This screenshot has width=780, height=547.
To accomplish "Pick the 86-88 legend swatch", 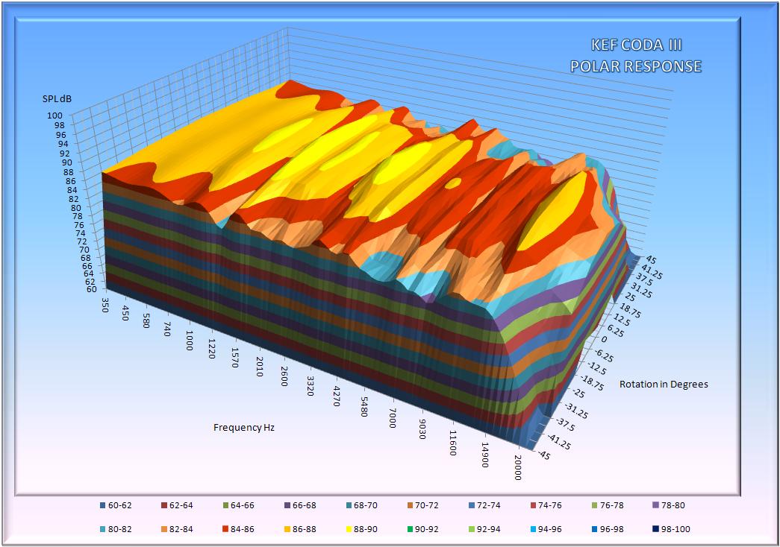I will coord(287,529).
